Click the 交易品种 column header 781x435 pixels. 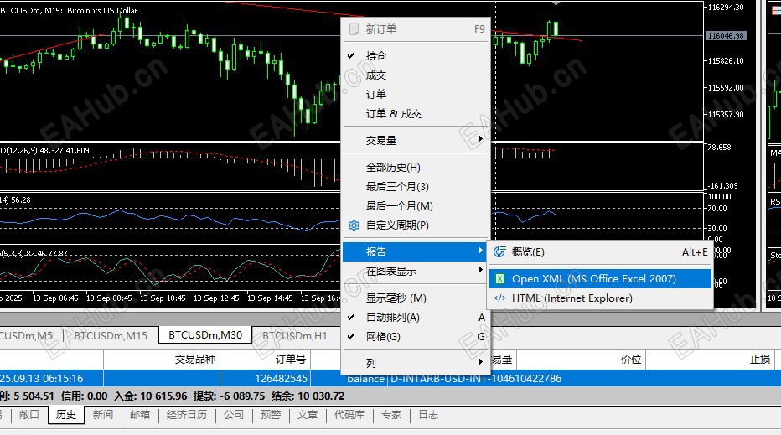coord(162,360)
